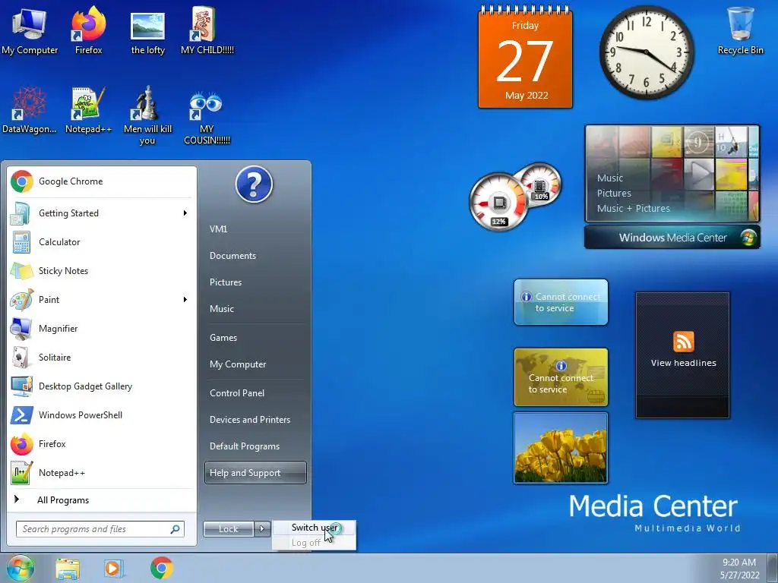Select Music in Media Center gadget
778x583 pixels.
pos(610,178)
